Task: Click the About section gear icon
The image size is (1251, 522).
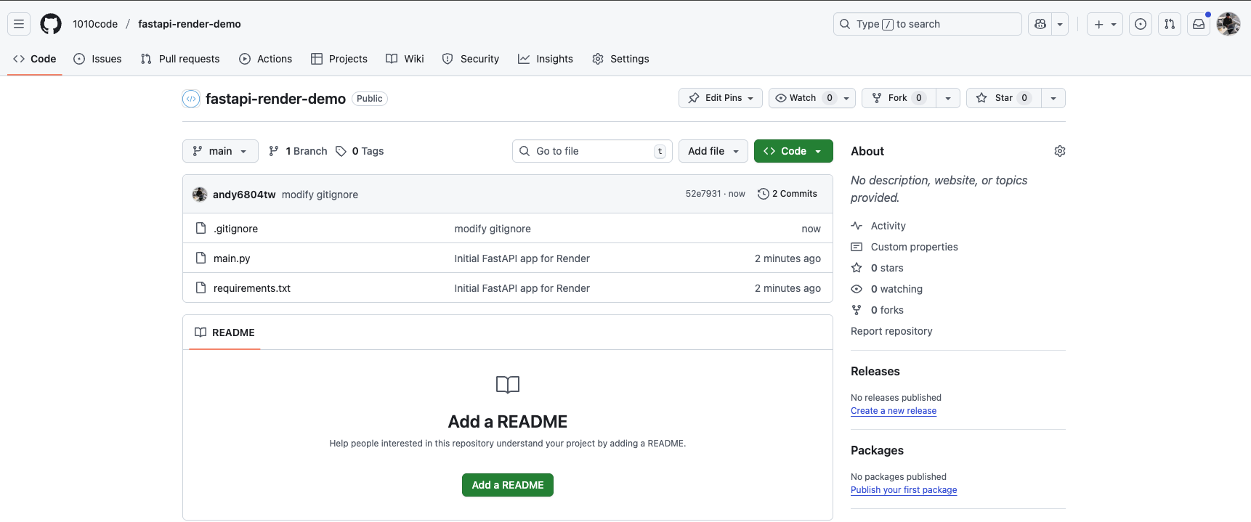Action: (x=1059, y=151)
